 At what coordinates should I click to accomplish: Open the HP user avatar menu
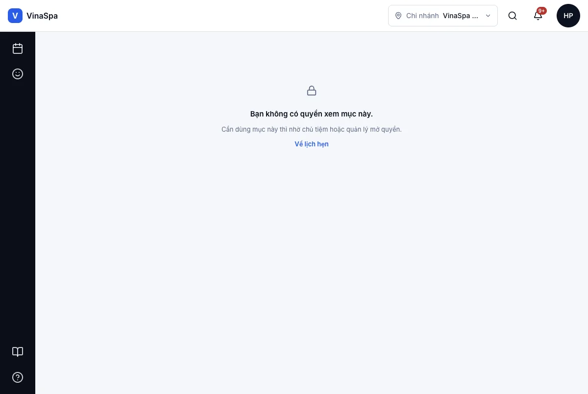568,16
